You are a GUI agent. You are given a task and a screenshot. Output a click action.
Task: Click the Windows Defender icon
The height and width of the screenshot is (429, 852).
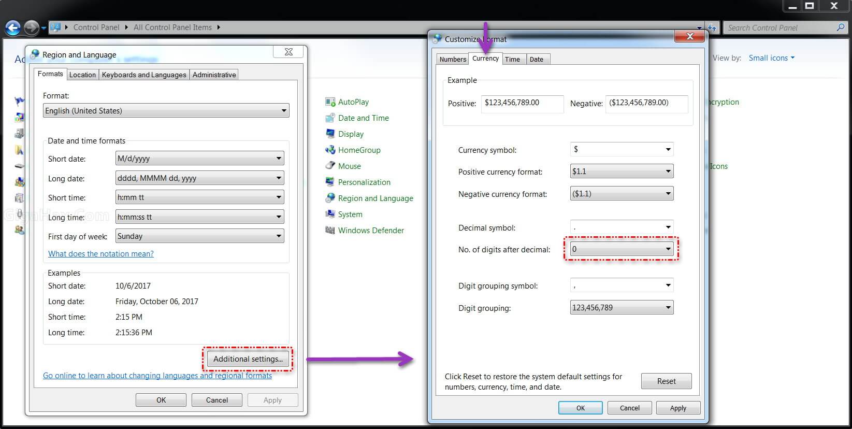point(330,231)
